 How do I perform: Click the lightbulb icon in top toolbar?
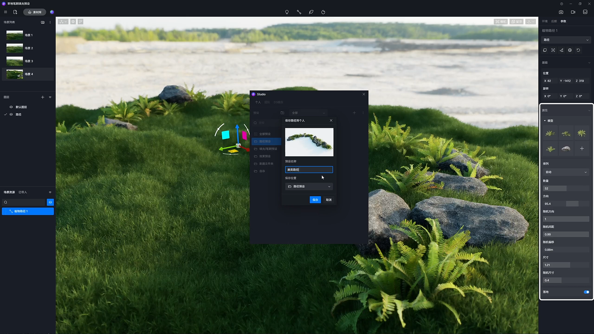coord(287,12)
